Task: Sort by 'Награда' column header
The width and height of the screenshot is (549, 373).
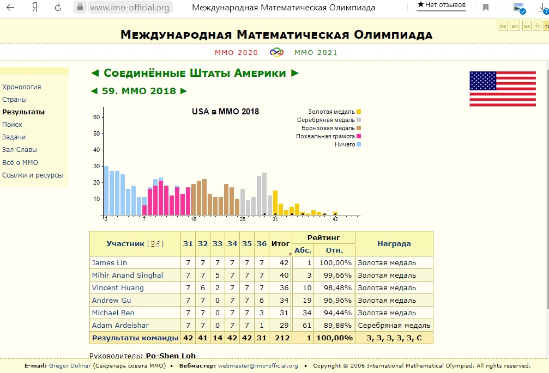Action: 394,243
